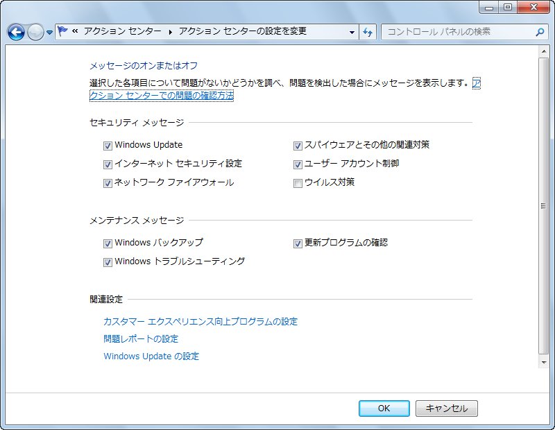Close the window with the red X
This screenshot has width=555, height=430.
tap(533, 8)
